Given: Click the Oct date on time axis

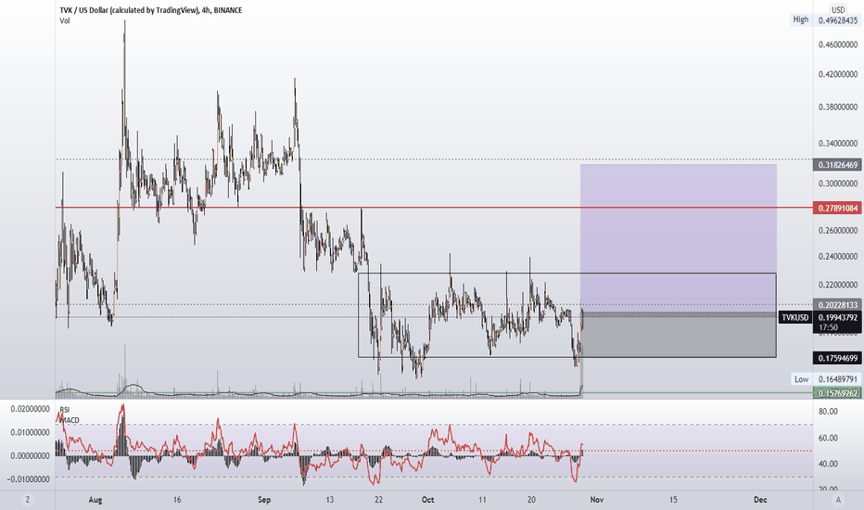Looking at the screenshot, I should click(x=427, y=500).
